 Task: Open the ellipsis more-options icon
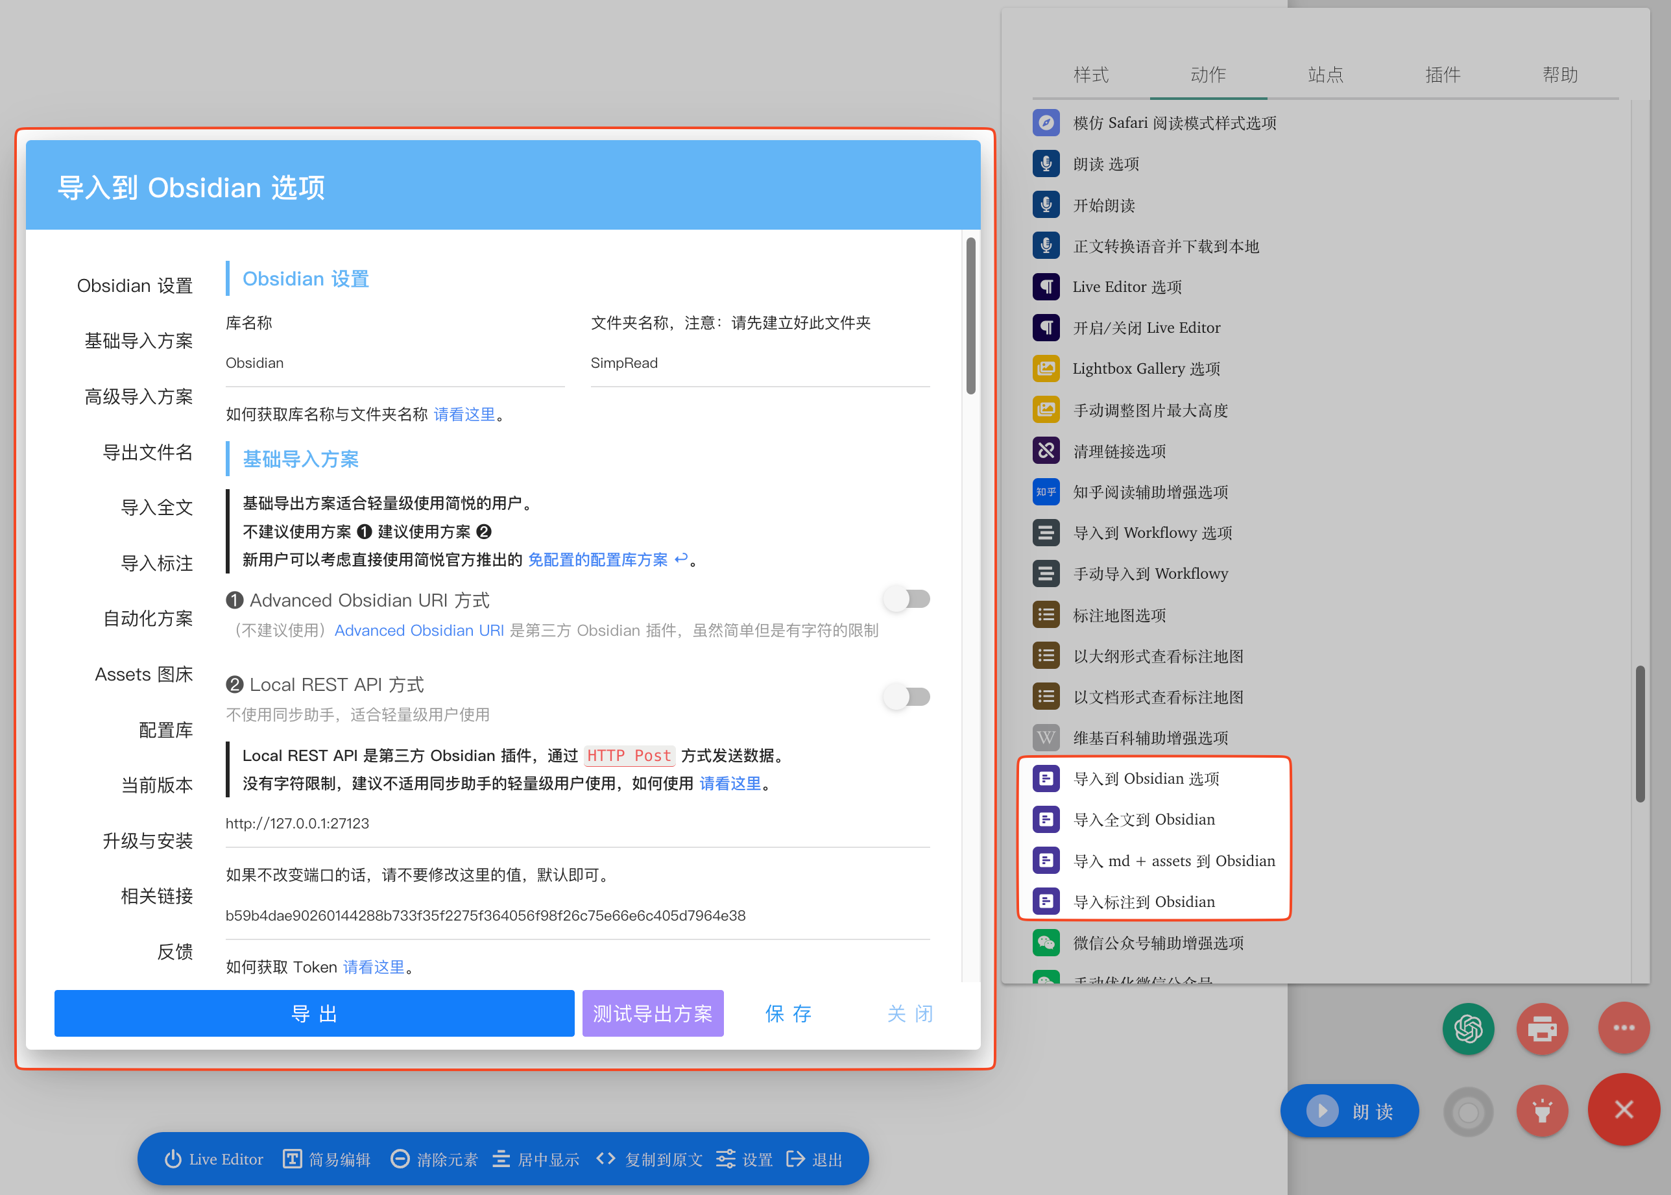coord(1624,1029)
